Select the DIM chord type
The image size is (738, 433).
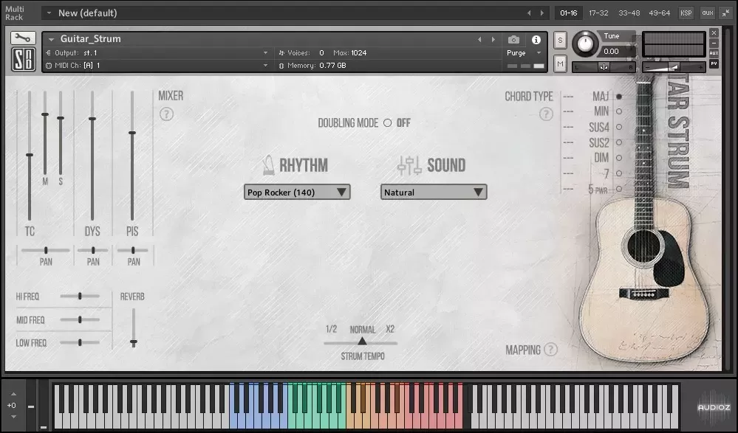coord(619,158)
